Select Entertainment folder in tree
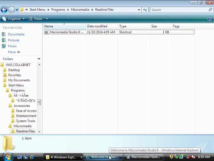The height and width of the screenshot is (161, 214). click(x=26, y=116)
